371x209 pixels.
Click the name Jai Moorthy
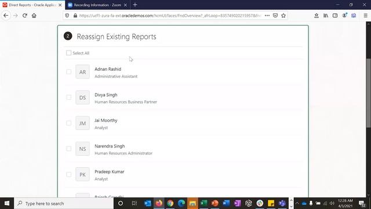106,120
